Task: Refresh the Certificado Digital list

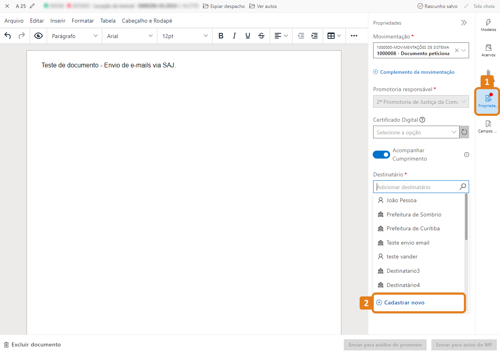Action: pos(464,132)
